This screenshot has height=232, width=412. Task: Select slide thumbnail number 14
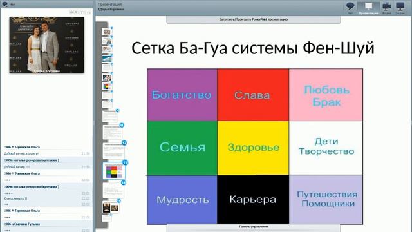[x=113, y=190]
